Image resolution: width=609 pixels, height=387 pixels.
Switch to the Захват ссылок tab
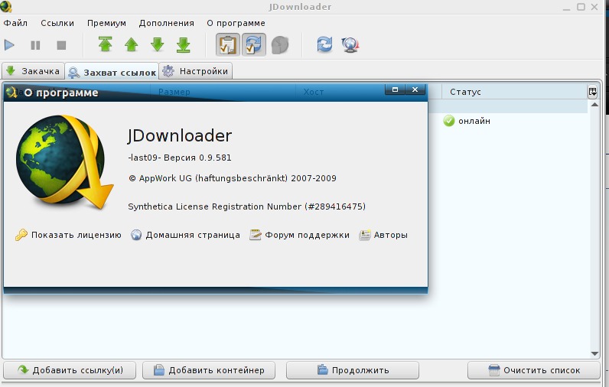click(x=112, y=72)
